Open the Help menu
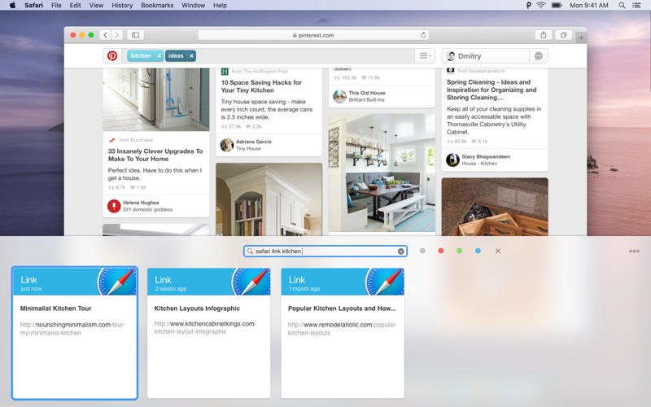The width and height of the screenshot is (651, 407). 220,6
